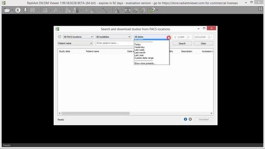Choose Last month date preset

pos(140,53)
